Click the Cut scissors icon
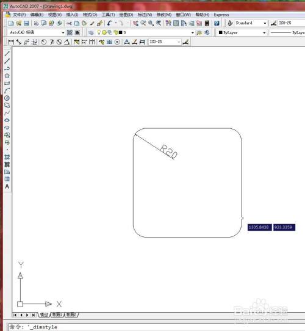This screenshot has height=331, width=305. (69, 23)
